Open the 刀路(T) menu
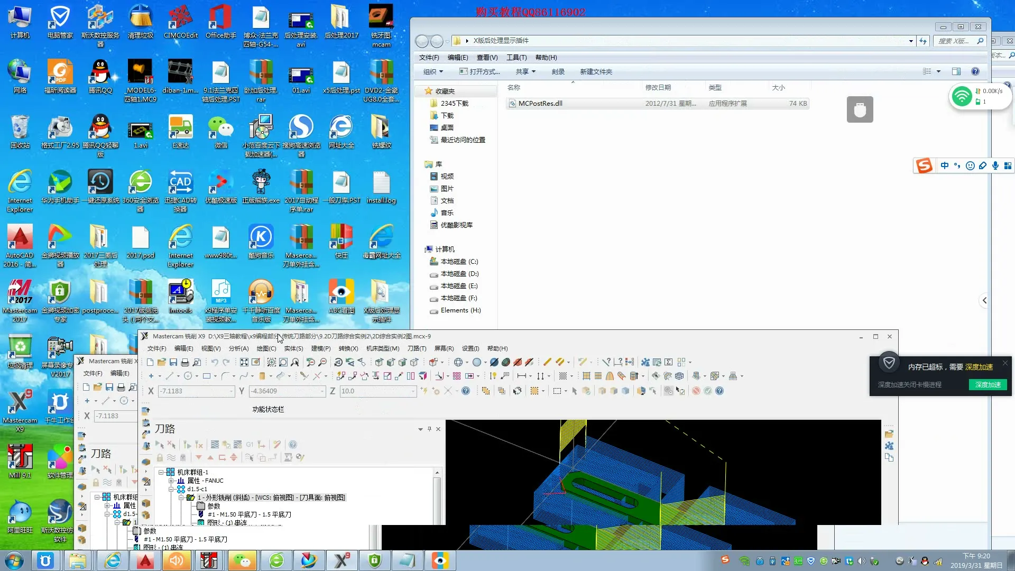 tap(417, 348)
